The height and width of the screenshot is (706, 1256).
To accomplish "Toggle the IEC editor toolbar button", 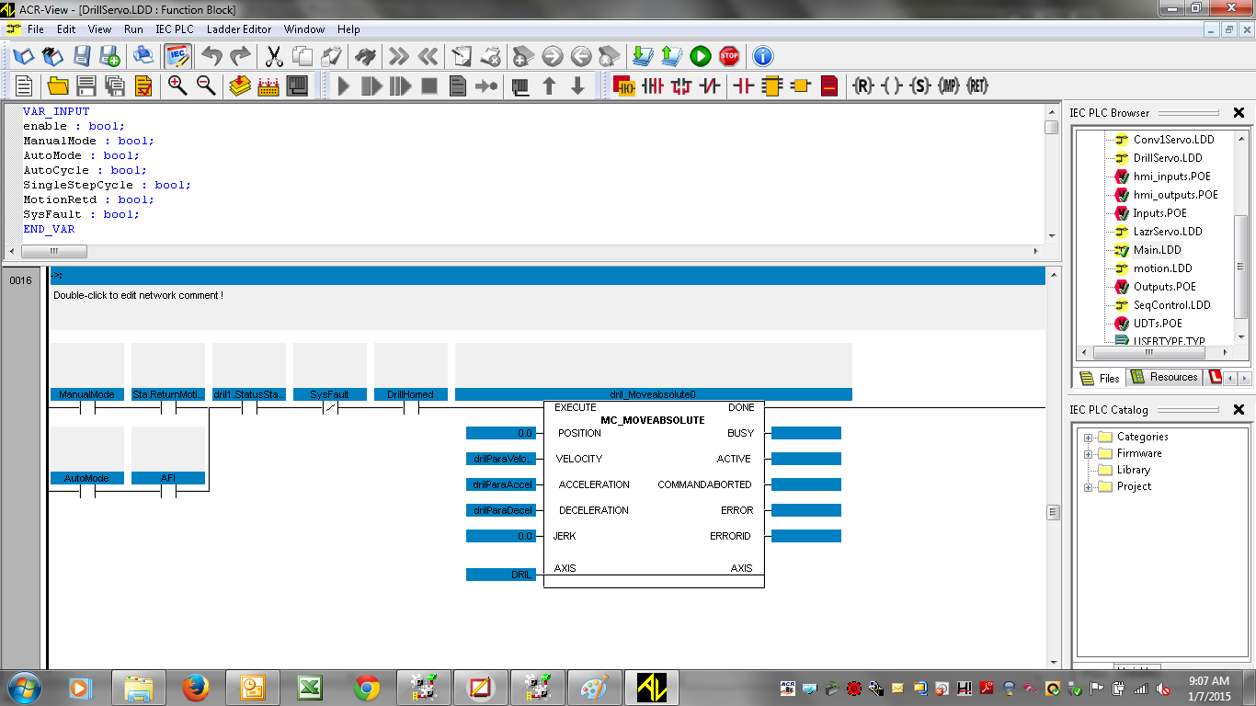I will [x=177, y=57].
